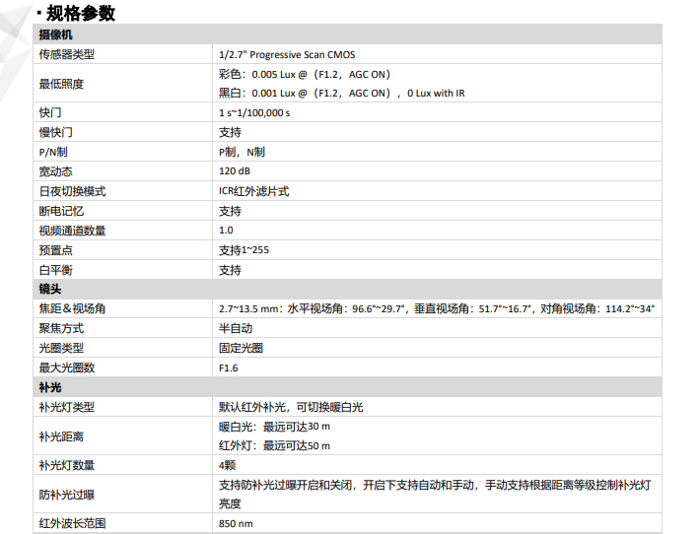The image size is (700, 534).
Task: Click the 防补光过曝 label cell
Action: (67, 495)
